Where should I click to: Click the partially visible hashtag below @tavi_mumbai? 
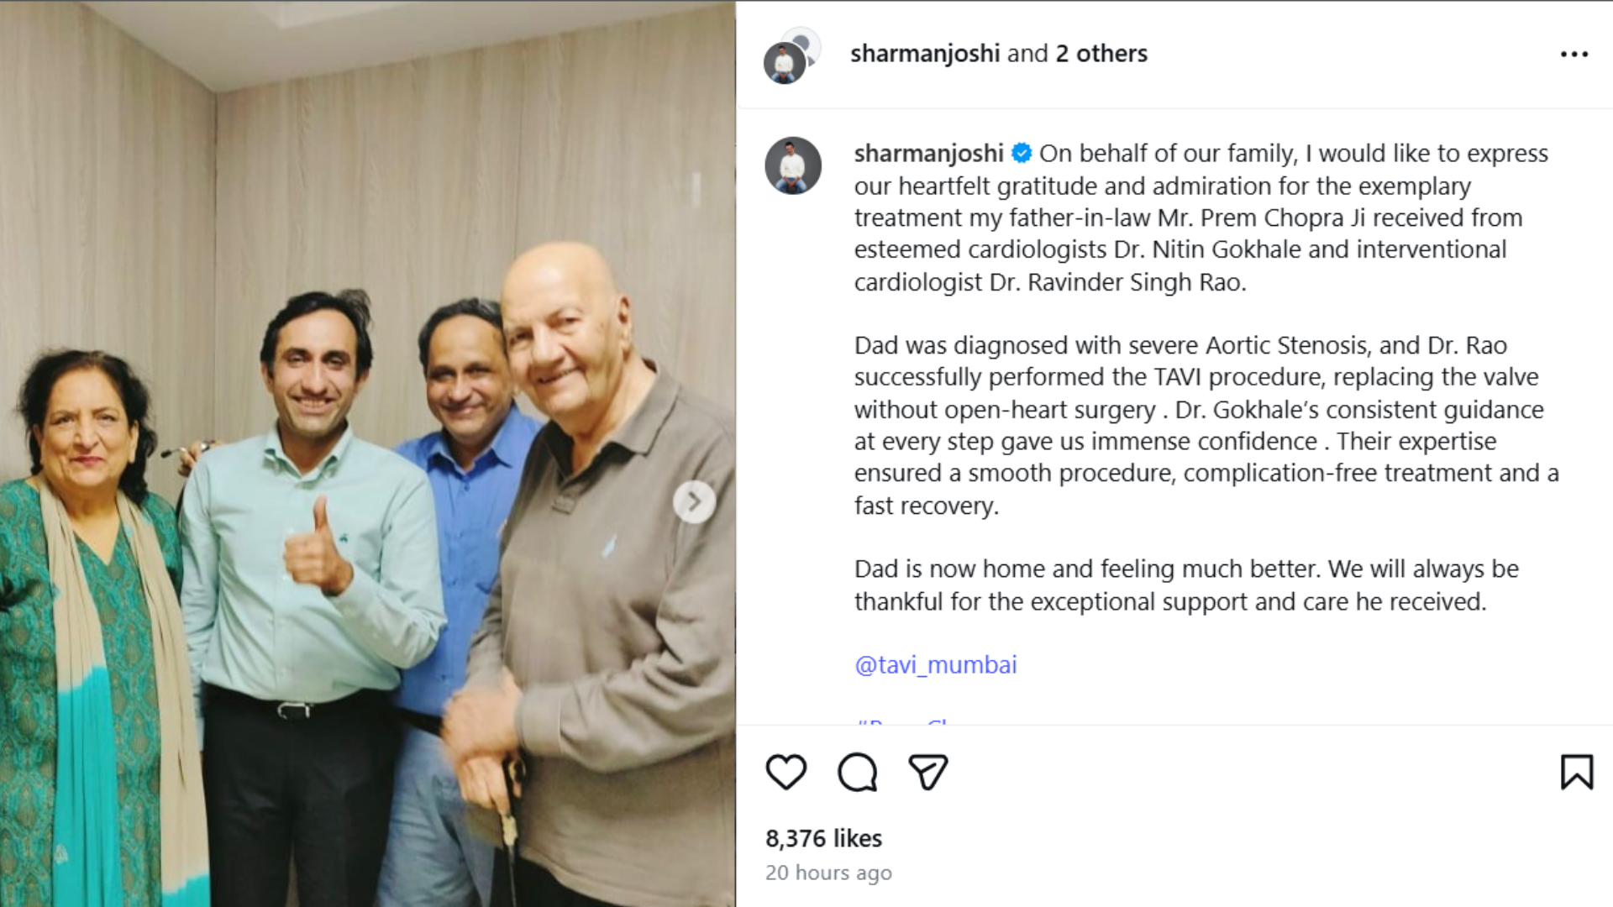(x=901, y=721)
